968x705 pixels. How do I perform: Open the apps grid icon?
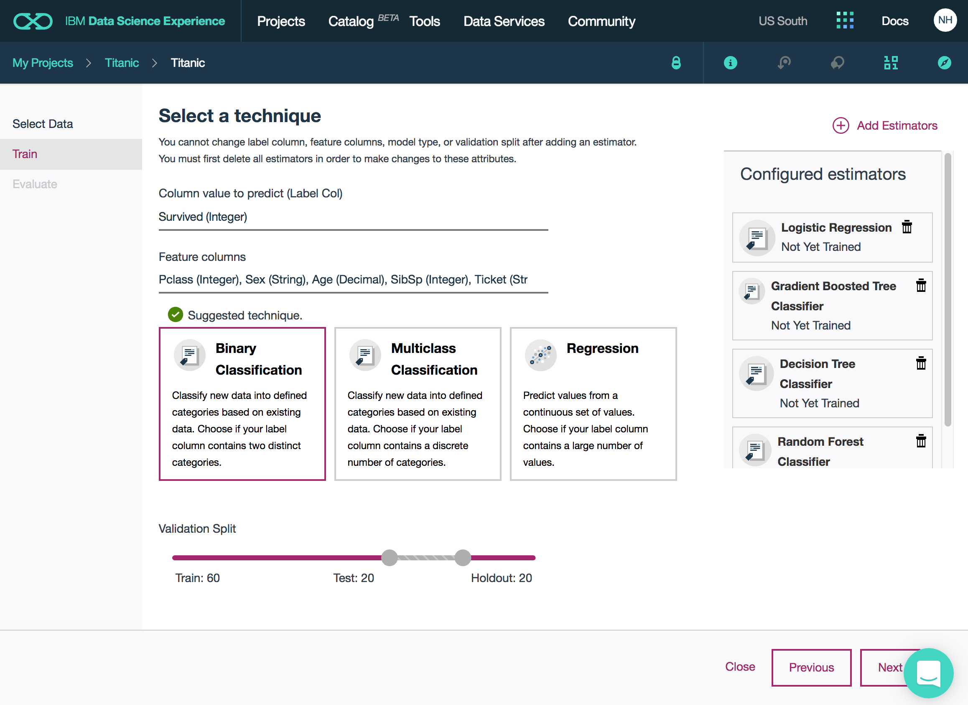[845, 20]
